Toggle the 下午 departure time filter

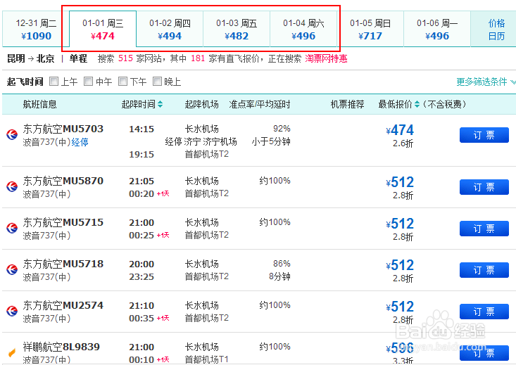pos(123,82)
